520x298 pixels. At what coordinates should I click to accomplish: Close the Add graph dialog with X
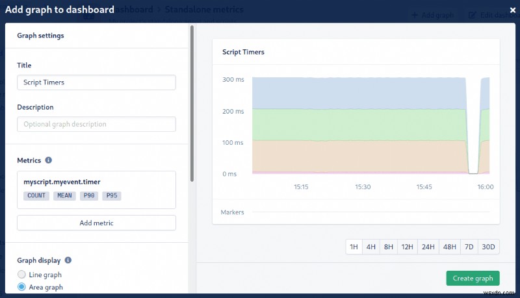point(513,10)
